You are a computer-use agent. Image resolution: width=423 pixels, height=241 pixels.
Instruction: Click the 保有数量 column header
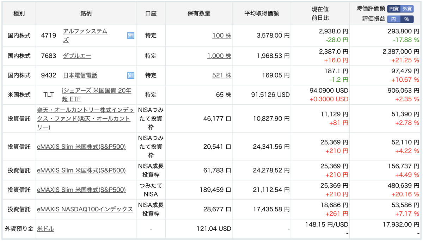pos(199,13)
